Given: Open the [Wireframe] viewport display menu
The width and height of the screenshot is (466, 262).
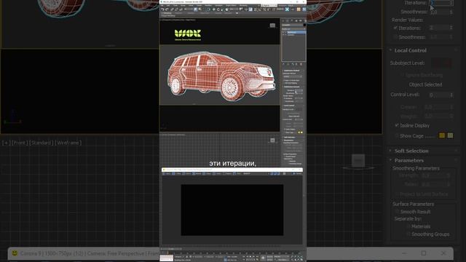Looking at the screenshot, I should click(x=68, y=143).
